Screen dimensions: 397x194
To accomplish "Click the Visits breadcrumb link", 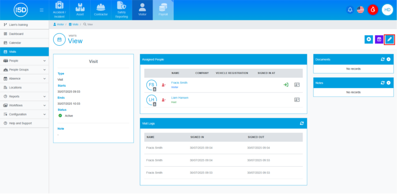I will coord(73,24).
